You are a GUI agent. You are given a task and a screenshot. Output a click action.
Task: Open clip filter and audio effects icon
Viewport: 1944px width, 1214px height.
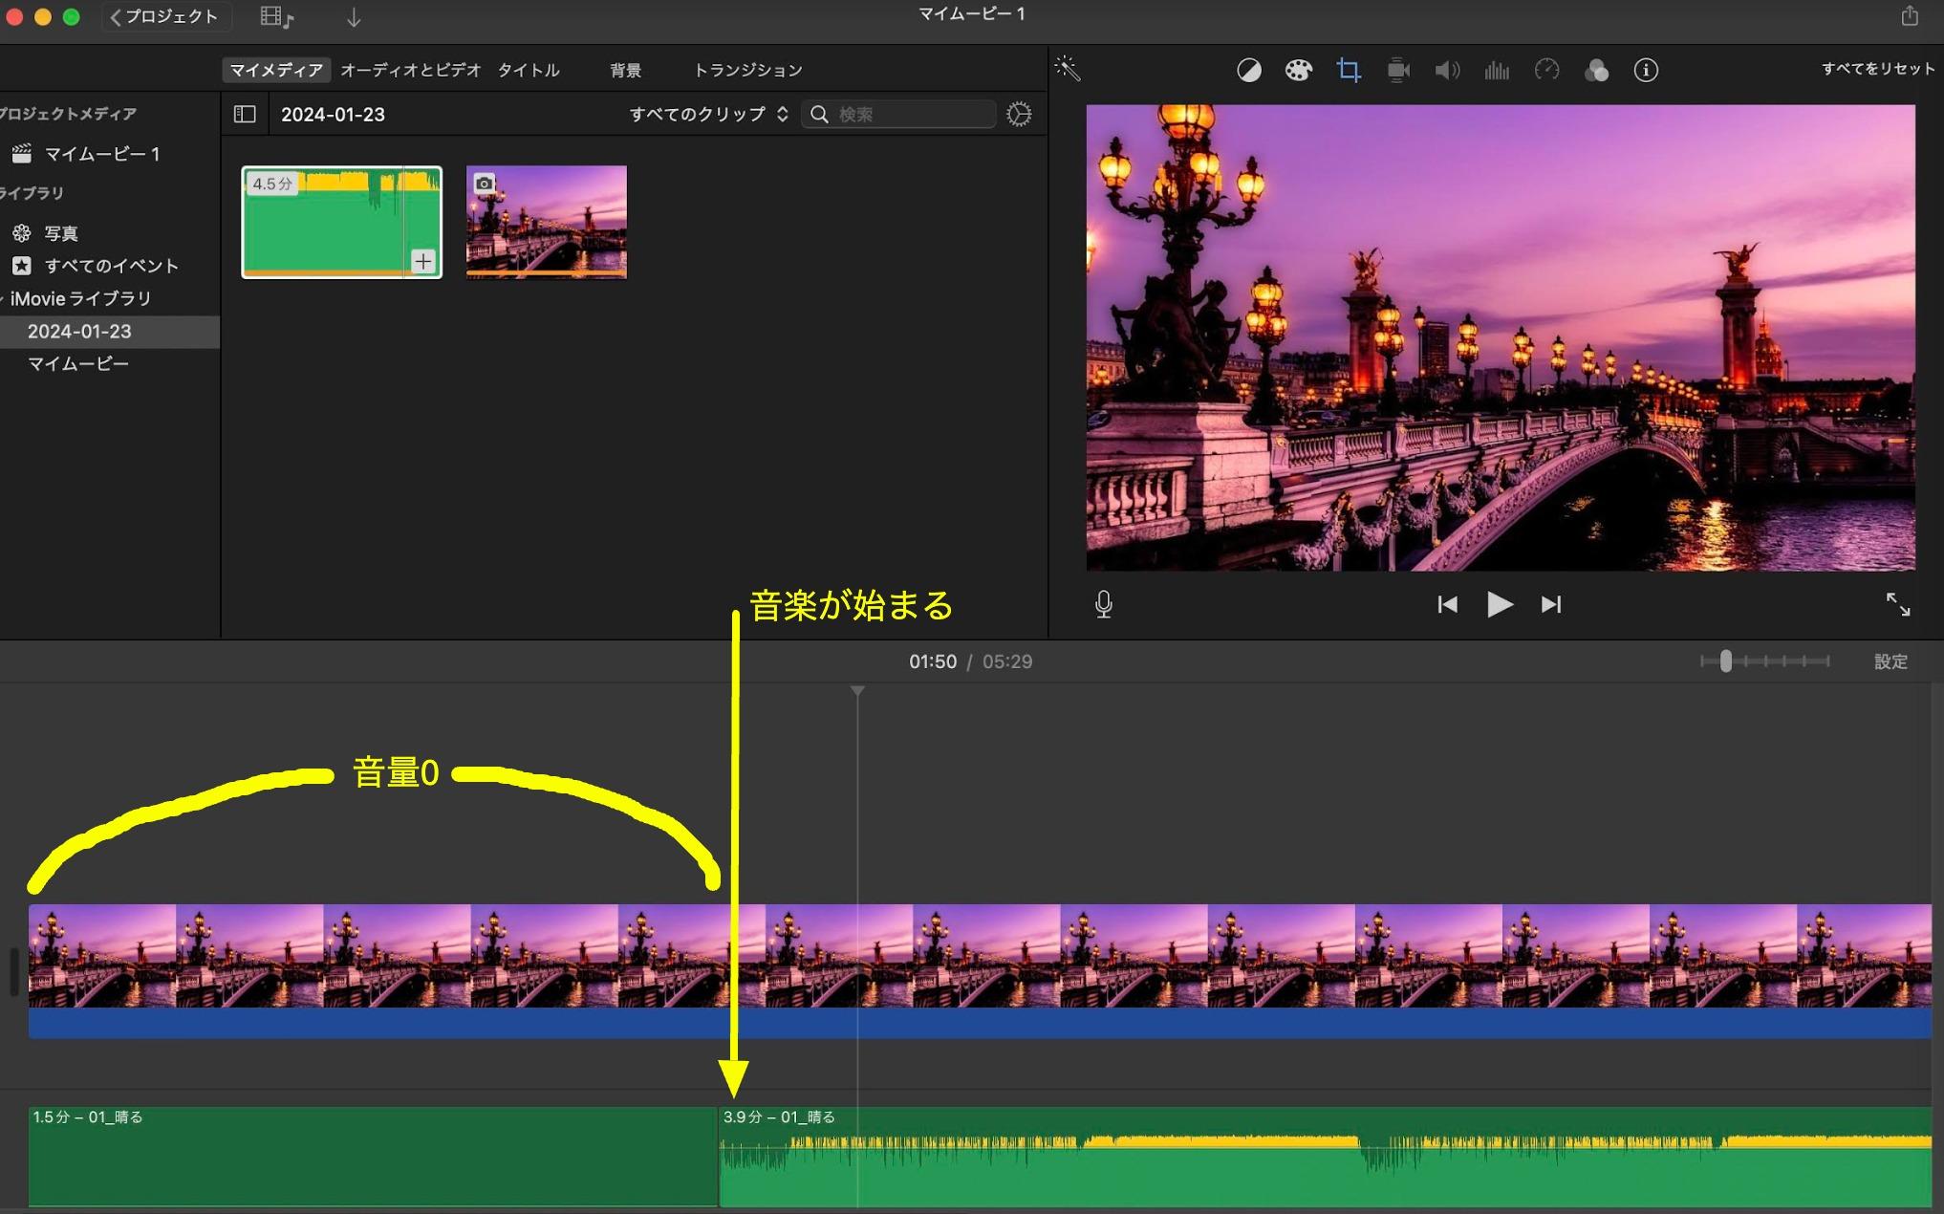click(x=1596, y=70)
